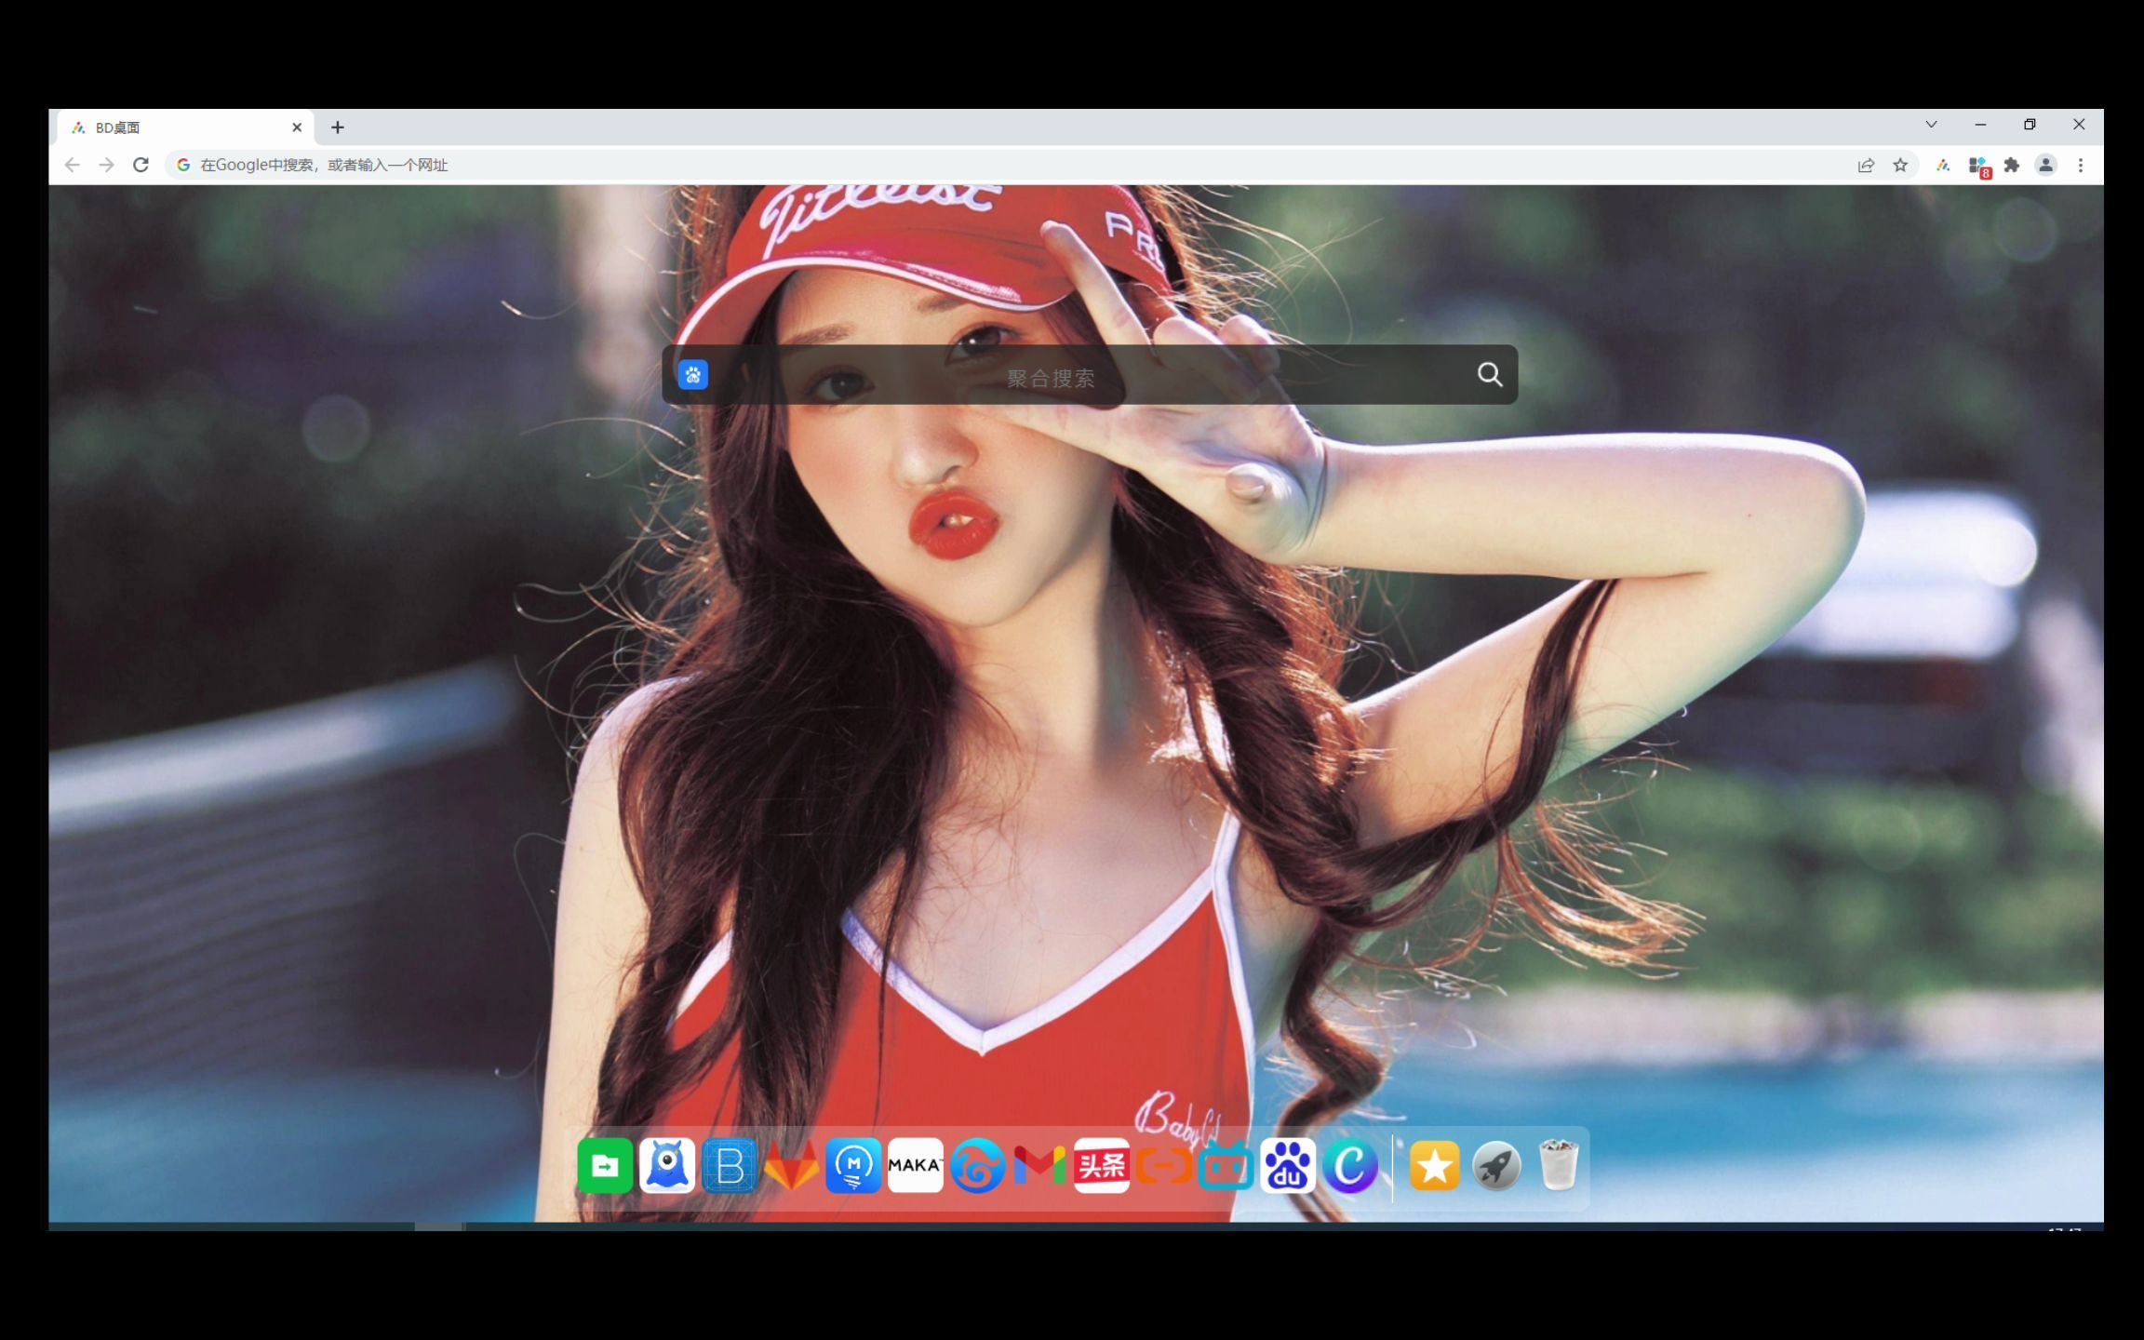The width and height of the screenshot is (2144, 1340).
Task: Open the red 头条 Toutiao dock icon
Action: pos(1102,1165)
